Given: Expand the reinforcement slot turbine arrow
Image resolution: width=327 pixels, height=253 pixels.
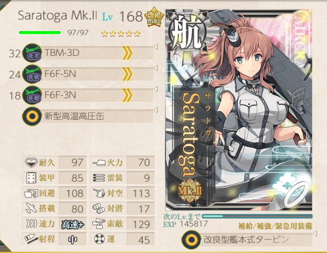Looking at the screenshot, I should 315,234.
